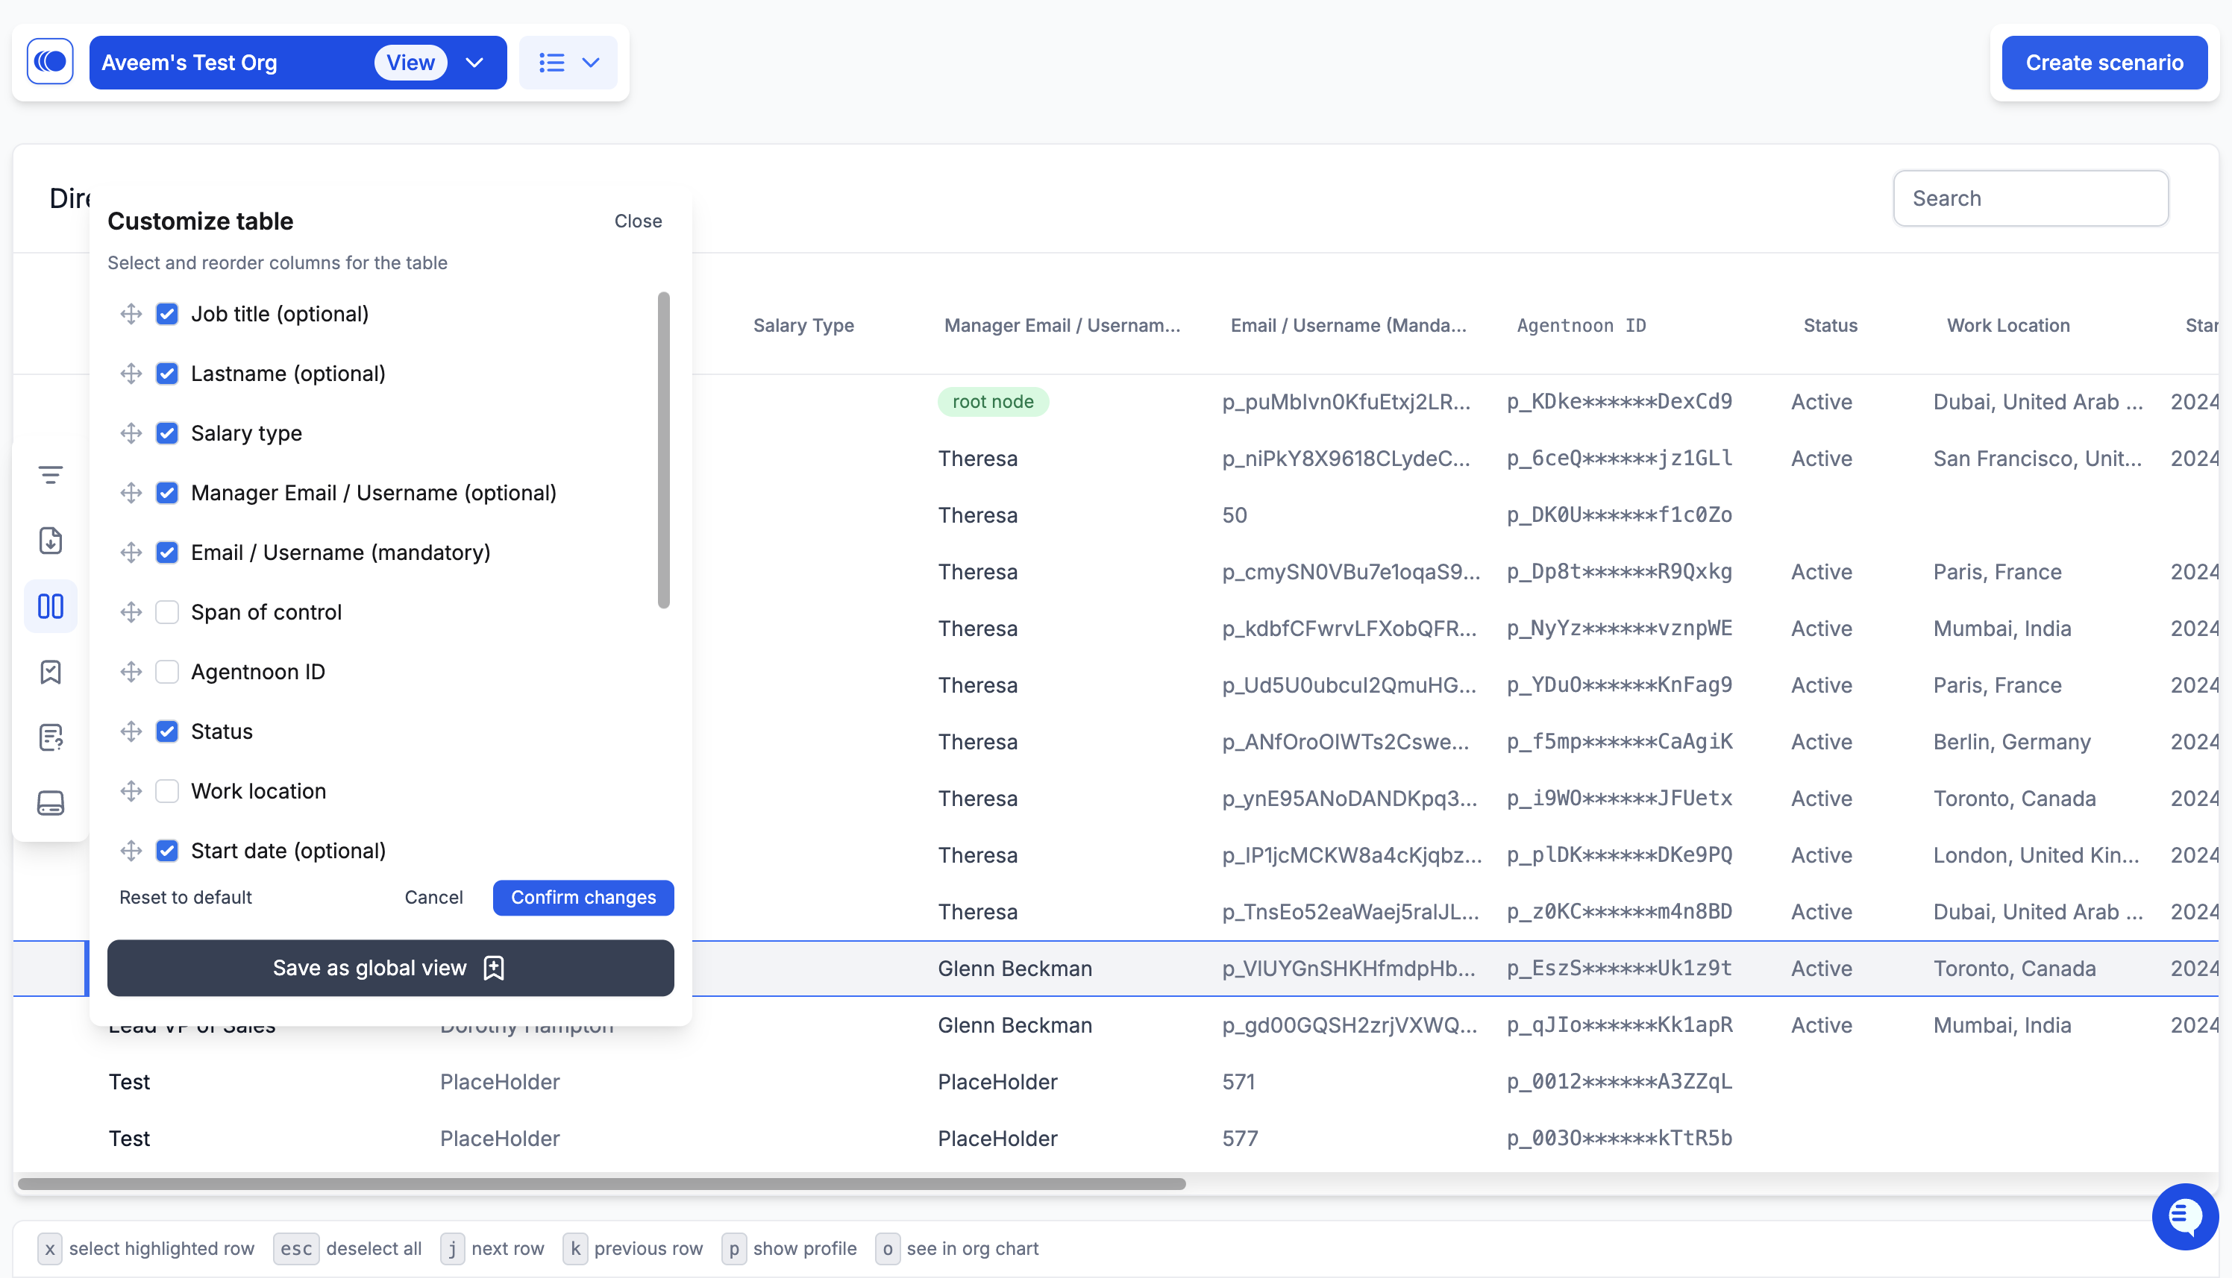This screenshot has height=1278, width=2232.
Task: Open the chat support bubble
Action: (x=2184, y=1215)
